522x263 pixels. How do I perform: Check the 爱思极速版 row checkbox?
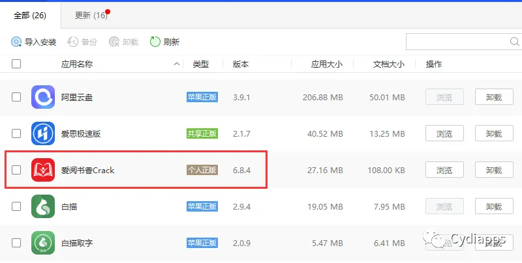(16, 133)
